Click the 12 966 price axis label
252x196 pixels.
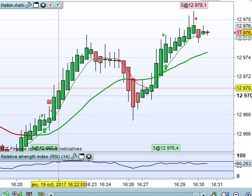pos(243,134)
